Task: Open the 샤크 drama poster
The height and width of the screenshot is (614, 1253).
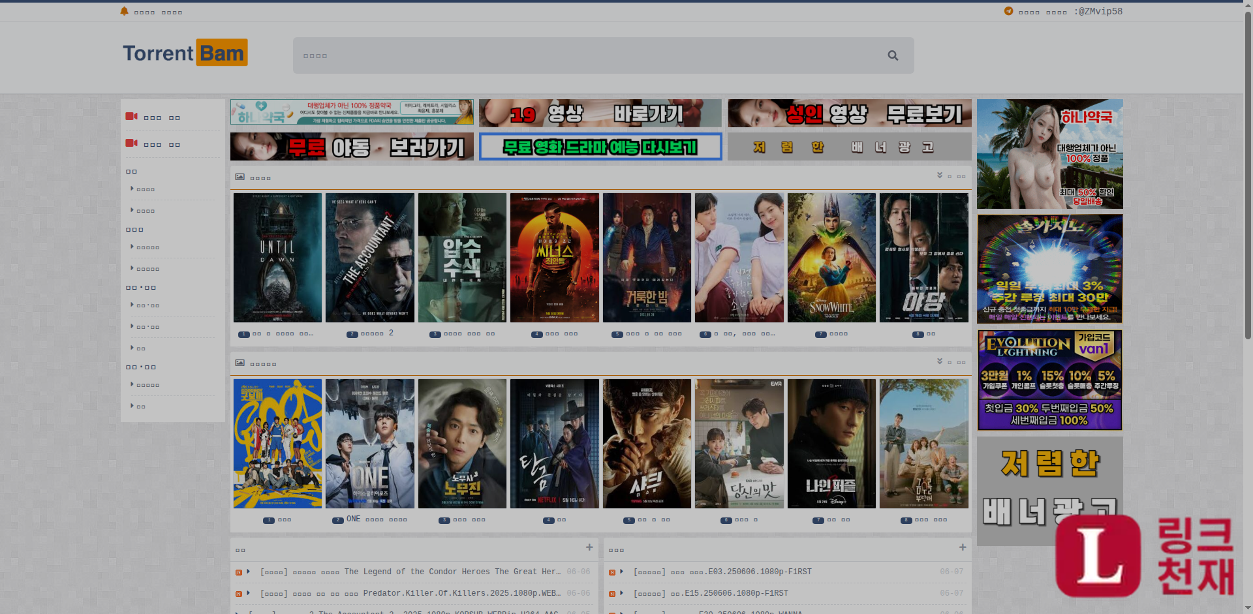Action: point(647,444)
